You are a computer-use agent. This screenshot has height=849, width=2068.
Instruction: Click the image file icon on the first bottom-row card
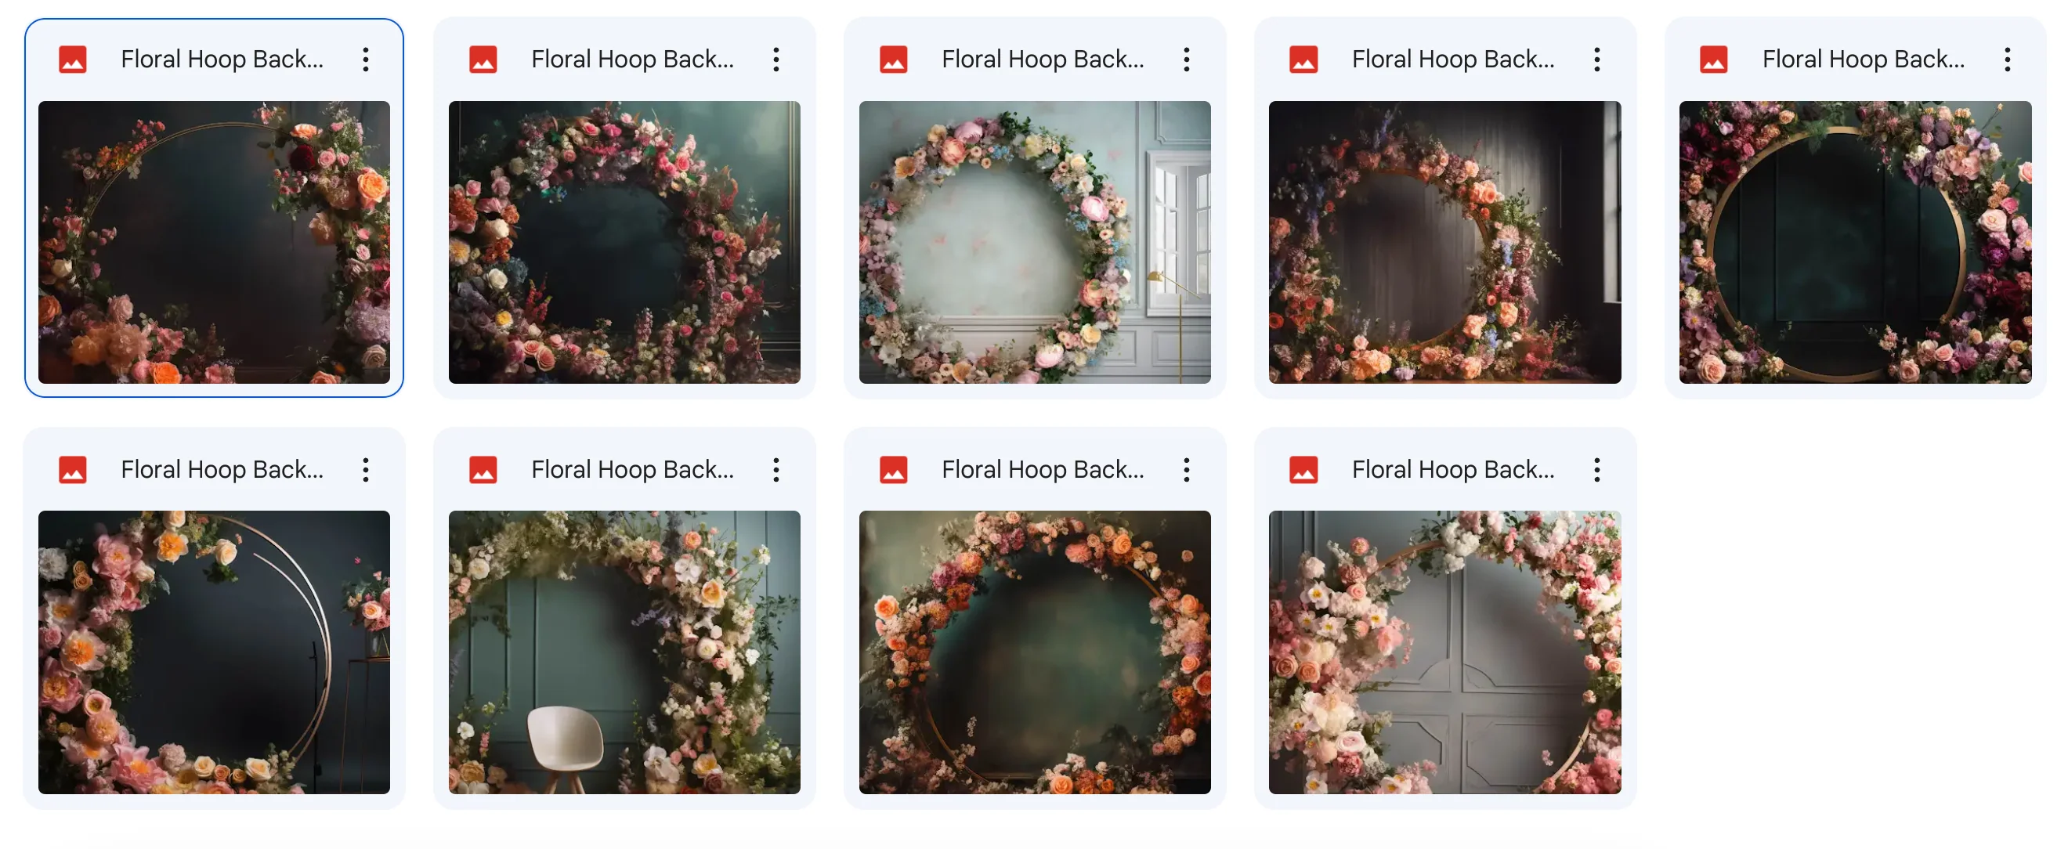click(73, 469)
